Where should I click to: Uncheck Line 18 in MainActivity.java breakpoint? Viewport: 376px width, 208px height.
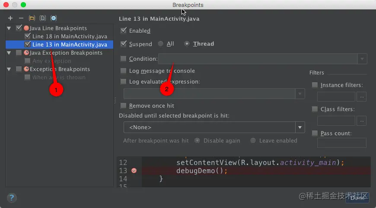[x=28, y=36]
